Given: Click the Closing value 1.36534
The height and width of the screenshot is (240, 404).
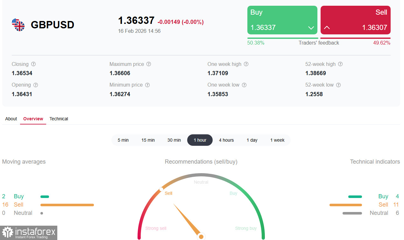Looking at the screenshot, I should 22,73.
